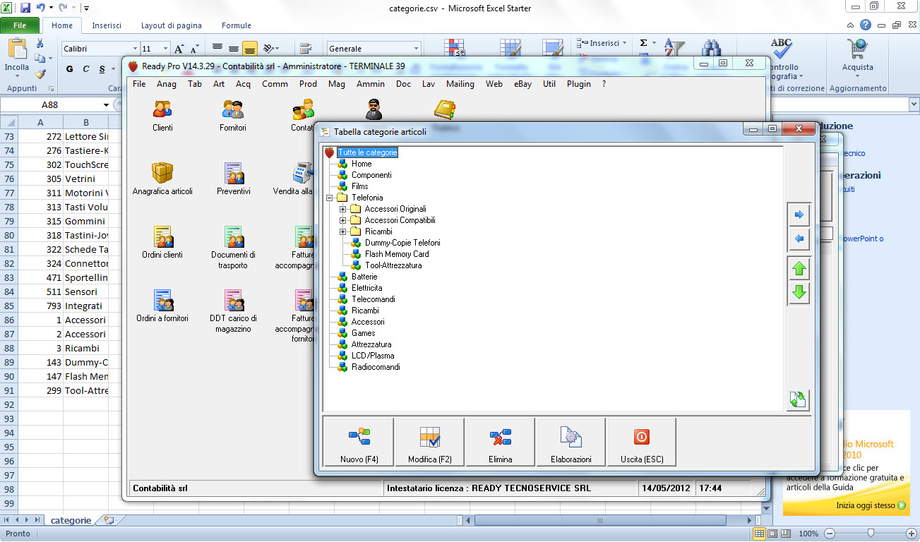Toggle italic C button in Excel
Viewport: 920px width, 542px height.
(86, 69)
